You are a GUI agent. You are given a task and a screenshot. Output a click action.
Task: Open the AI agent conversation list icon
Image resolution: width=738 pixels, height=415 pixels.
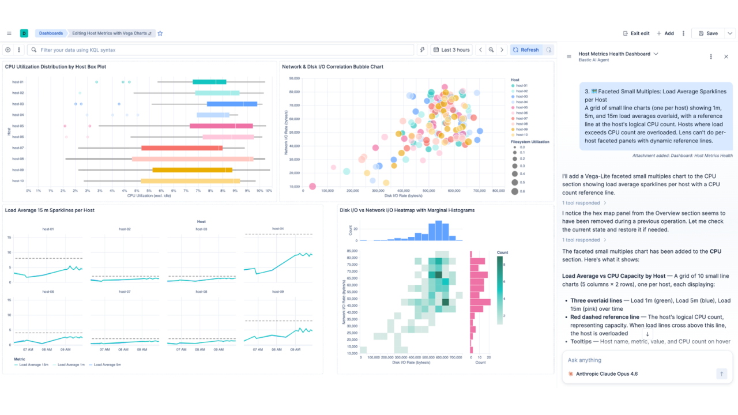(569, 56)
